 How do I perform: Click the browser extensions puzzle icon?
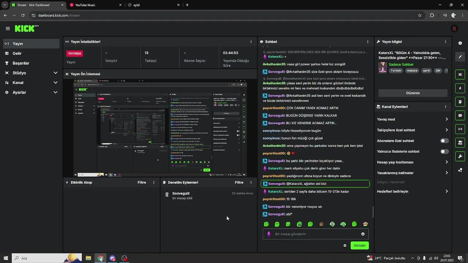coord(432,15)
